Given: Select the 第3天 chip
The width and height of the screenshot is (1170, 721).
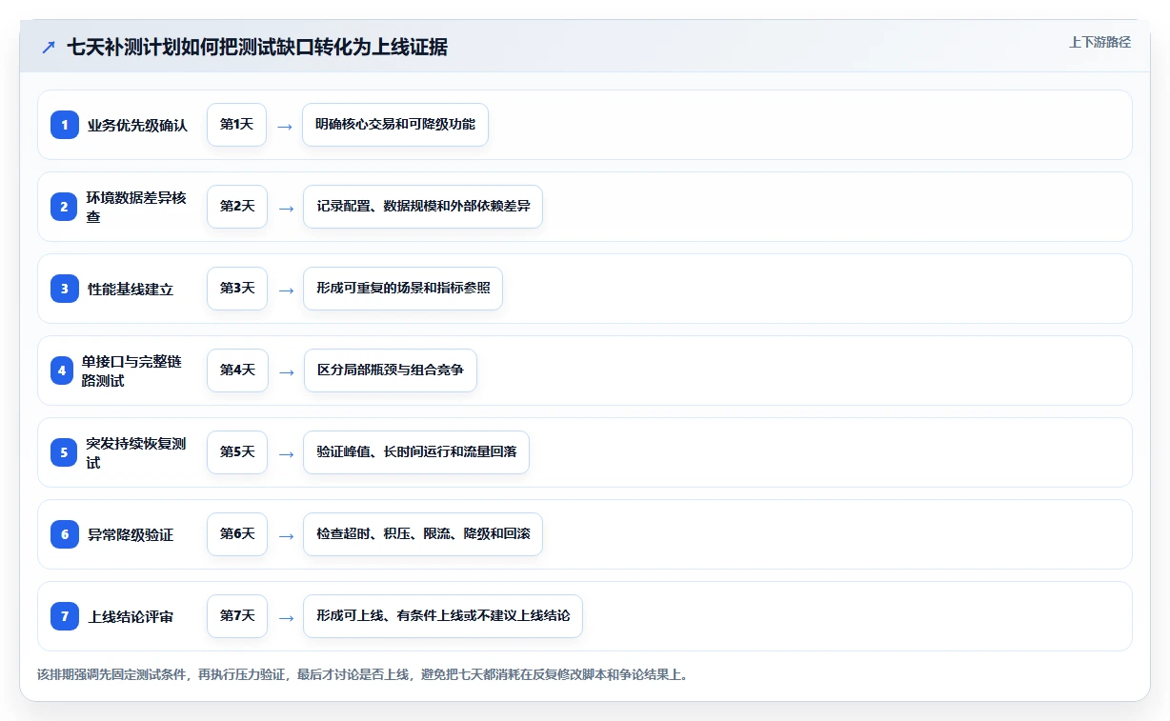Looking at the screenshot, I should coord(237,289).
